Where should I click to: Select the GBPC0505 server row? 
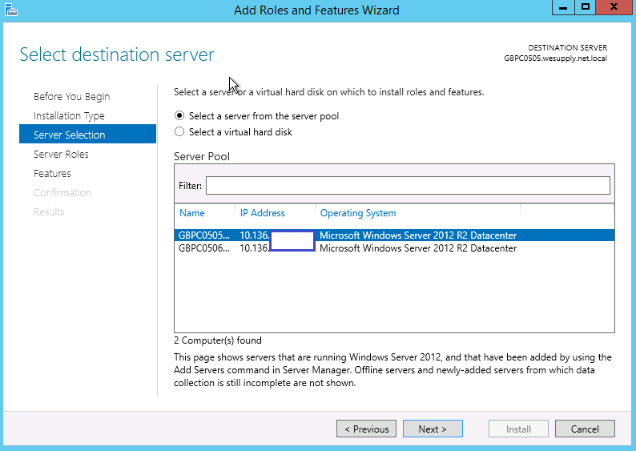tap(394, 236)
